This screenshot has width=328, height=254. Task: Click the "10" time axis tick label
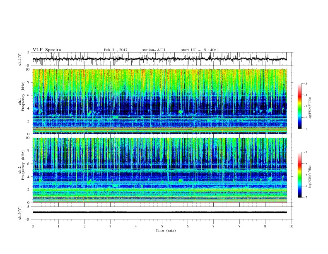pos(291,226)
